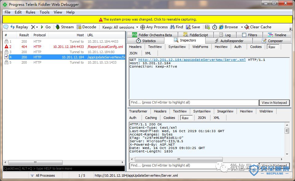This screenshot has width=295, height=181.
Task: Expand the Browse dropdown arrow
Action: (242, 27)
